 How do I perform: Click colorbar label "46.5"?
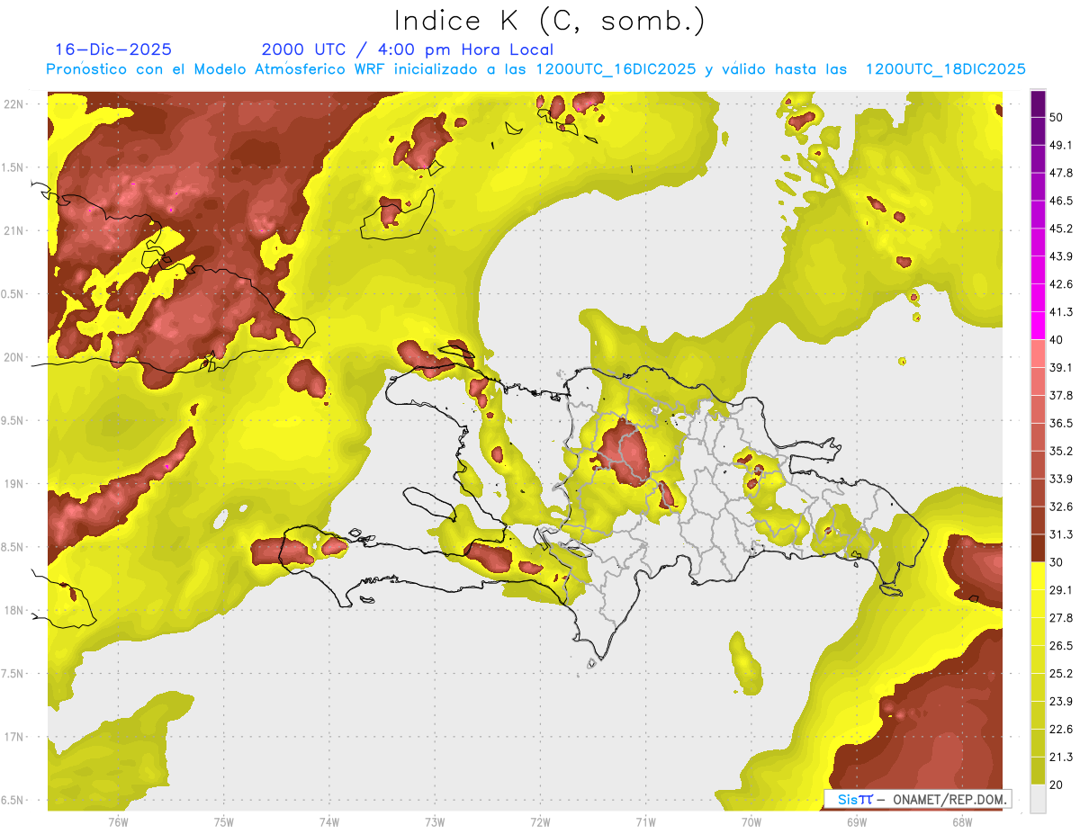point(1061,201)
